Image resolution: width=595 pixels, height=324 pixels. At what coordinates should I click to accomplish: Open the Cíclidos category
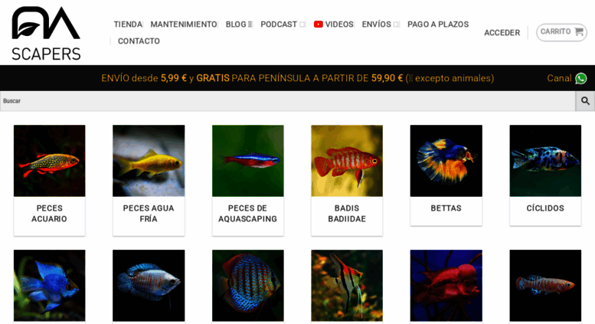pos(545,175)
